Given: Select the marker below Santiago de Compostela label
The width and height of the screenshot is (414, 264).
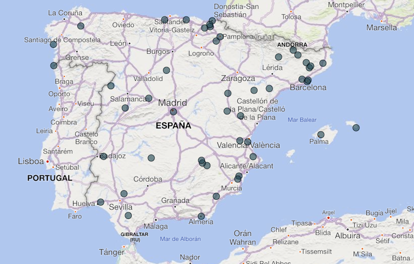Looking at the screenshot, I should 53,45.
